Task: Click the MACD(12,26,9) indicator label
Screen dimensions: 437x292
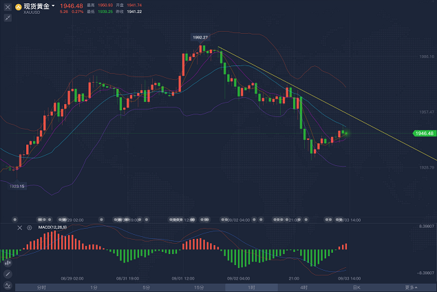Action: (x=53, y=227)
